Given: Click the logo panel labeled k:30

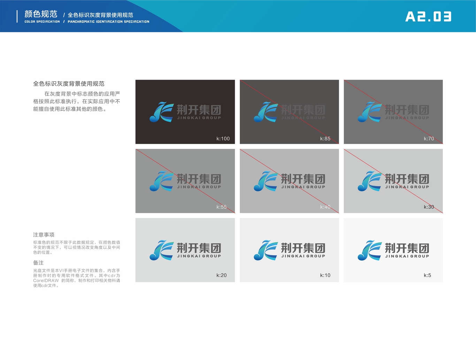Looking at the screenshot, I should [x=393, y=181].
